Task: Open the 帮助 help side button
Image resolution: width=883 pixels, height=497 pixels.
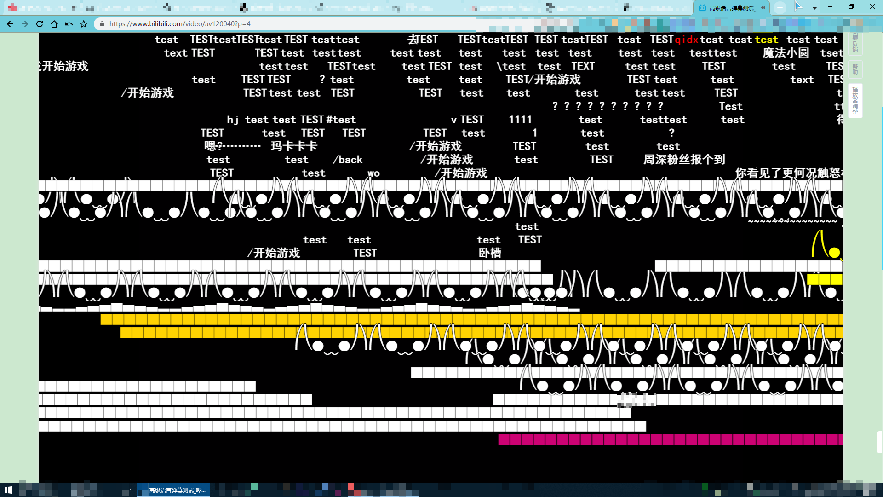Action: (x=855, y=69)
